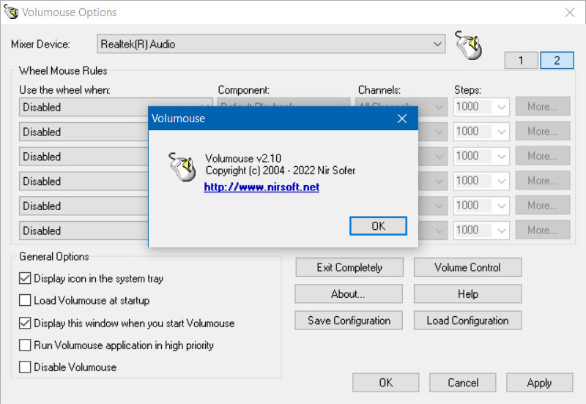The width and height of the screenshot is (586, 404).
Task: Click the Channels: column label
Action: [x=379, y=90]
